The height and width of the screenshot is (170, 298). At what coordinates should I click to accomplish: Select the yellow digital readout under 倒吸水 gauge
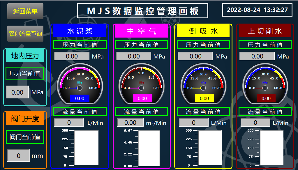click(x=204, y=98)
